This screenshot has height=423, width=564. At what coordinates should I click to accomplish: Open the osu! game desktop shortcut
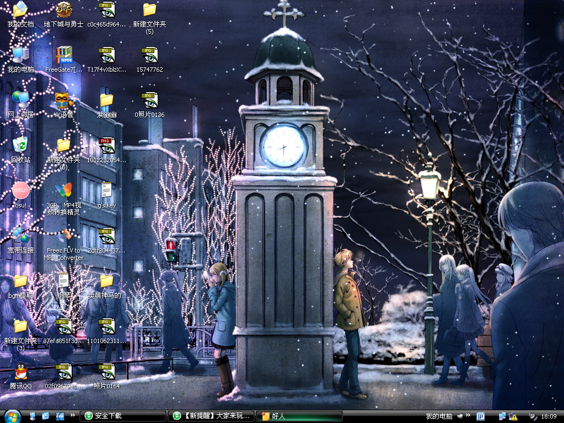tap(20, 191)
